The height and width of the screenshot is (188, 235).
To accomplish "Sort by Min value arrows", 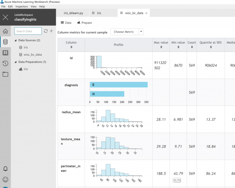I will pos(178,47).
